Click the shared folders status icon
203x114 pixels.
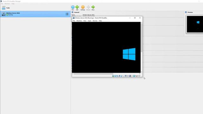pos(124,76)
